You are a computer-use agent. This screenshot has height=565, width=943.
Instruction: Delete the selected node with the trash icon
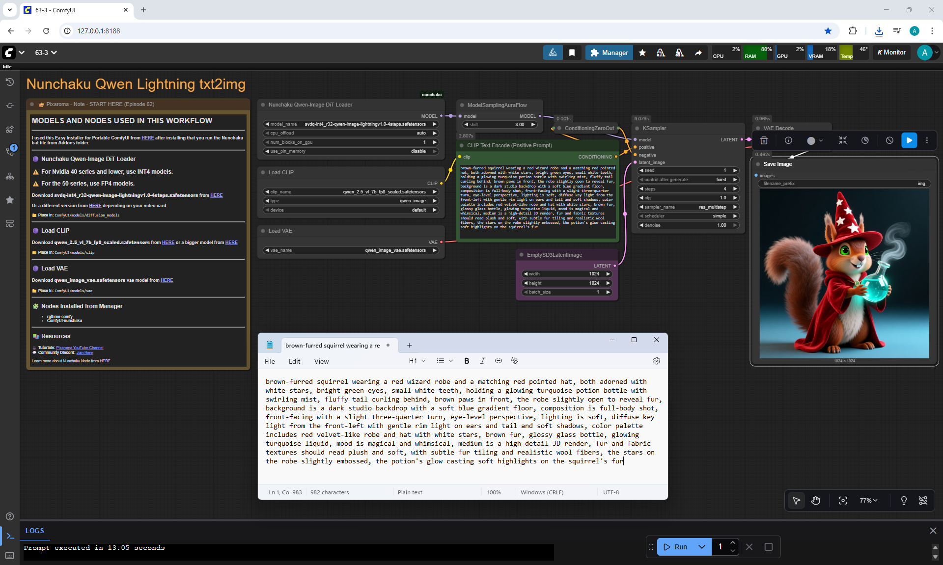tap(764, 140)
